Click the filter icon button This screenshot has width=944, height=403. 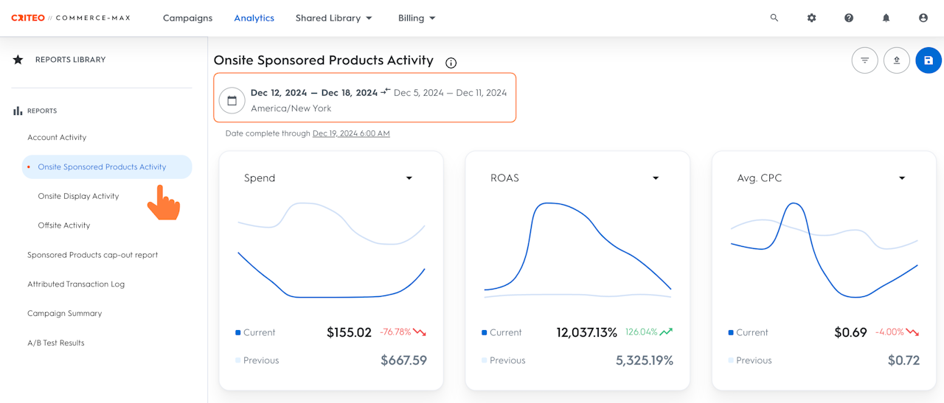click(x=864, y=60)
